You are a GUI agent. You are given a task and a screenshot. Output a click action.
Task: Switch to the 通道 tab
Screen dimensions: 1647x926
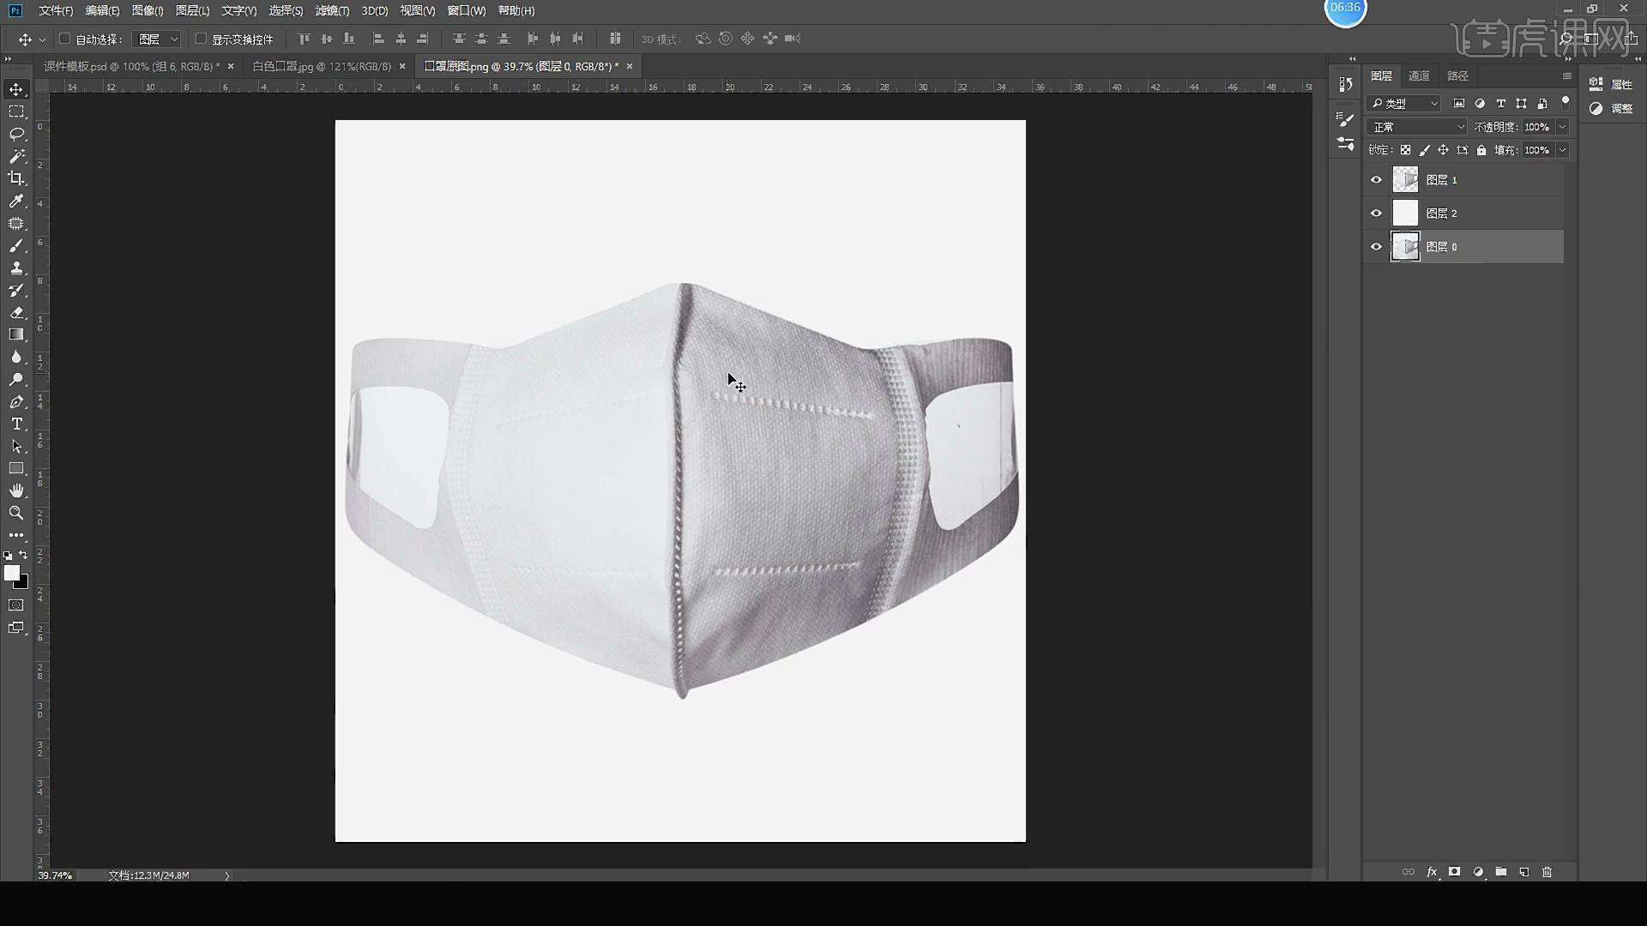coord(1419,76)
